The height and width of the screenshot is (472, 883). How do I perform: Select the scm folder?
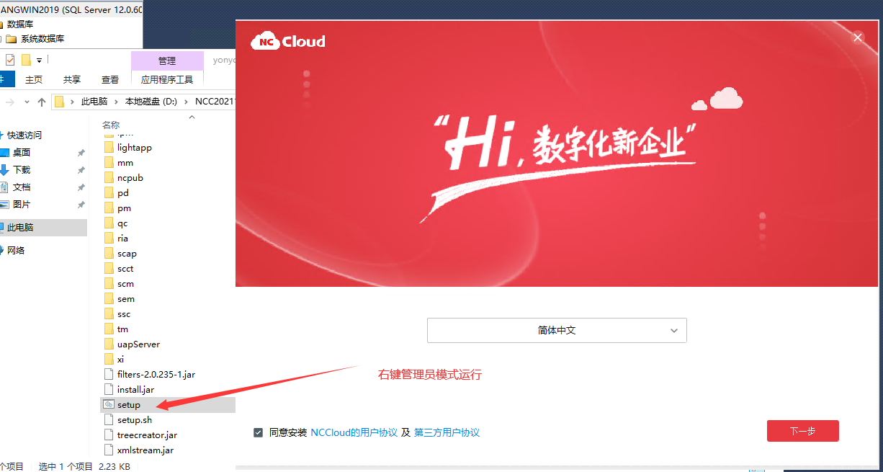point(126,284)
